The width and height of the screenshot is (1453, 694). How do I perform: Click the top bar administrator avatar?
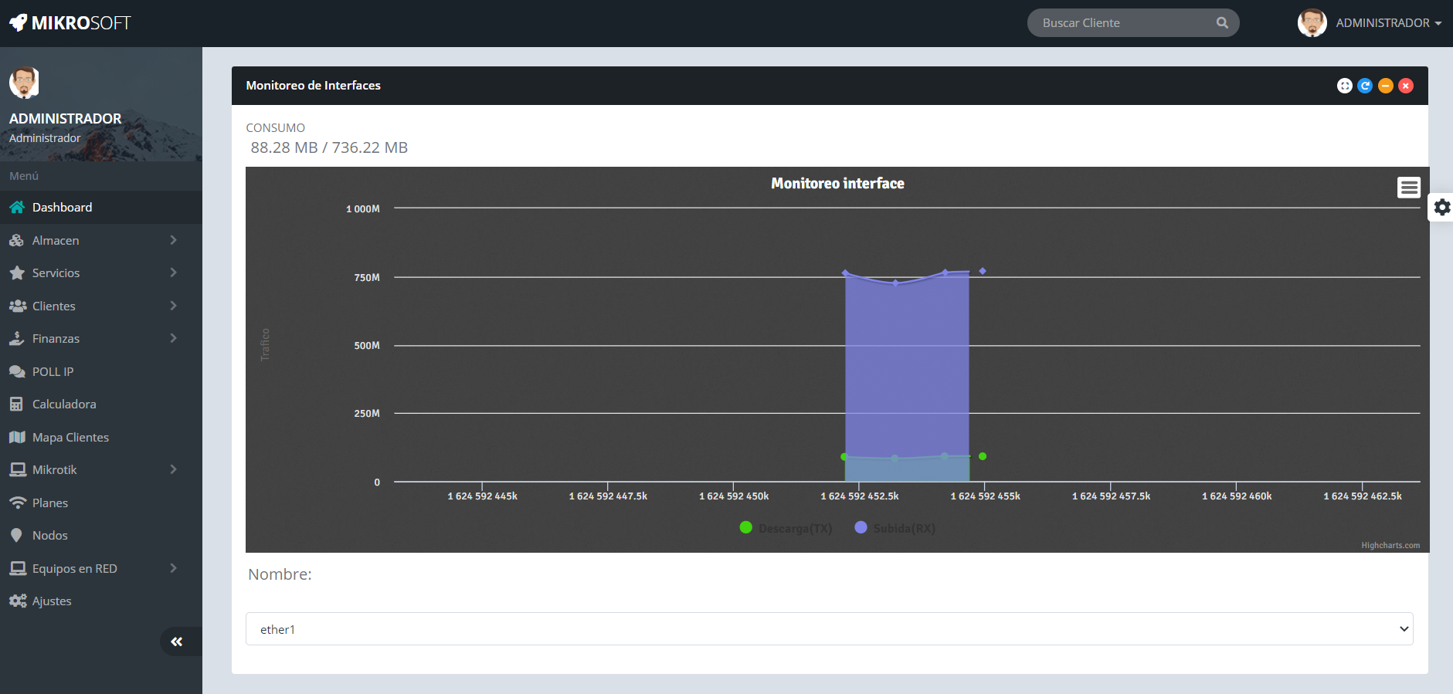click(1312, 23)
